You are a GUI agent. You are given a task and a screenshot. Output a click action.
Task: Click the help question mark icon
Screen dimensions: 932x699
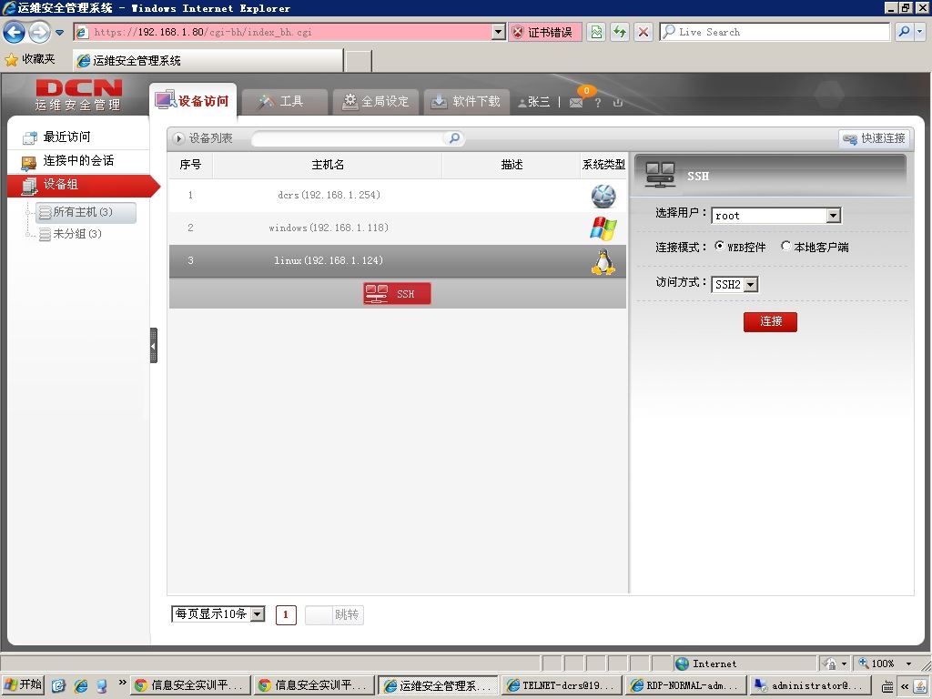(x=597, y=103)
